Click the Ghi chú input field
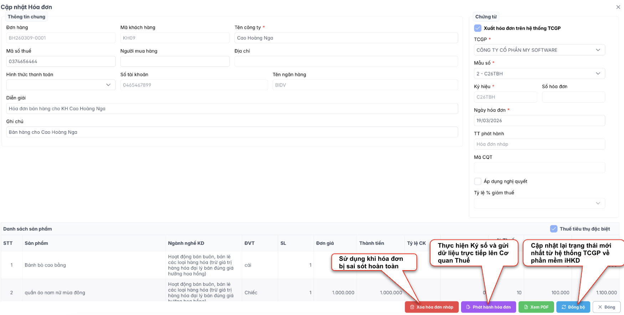The image size is (624, 315). coord(232,132)
